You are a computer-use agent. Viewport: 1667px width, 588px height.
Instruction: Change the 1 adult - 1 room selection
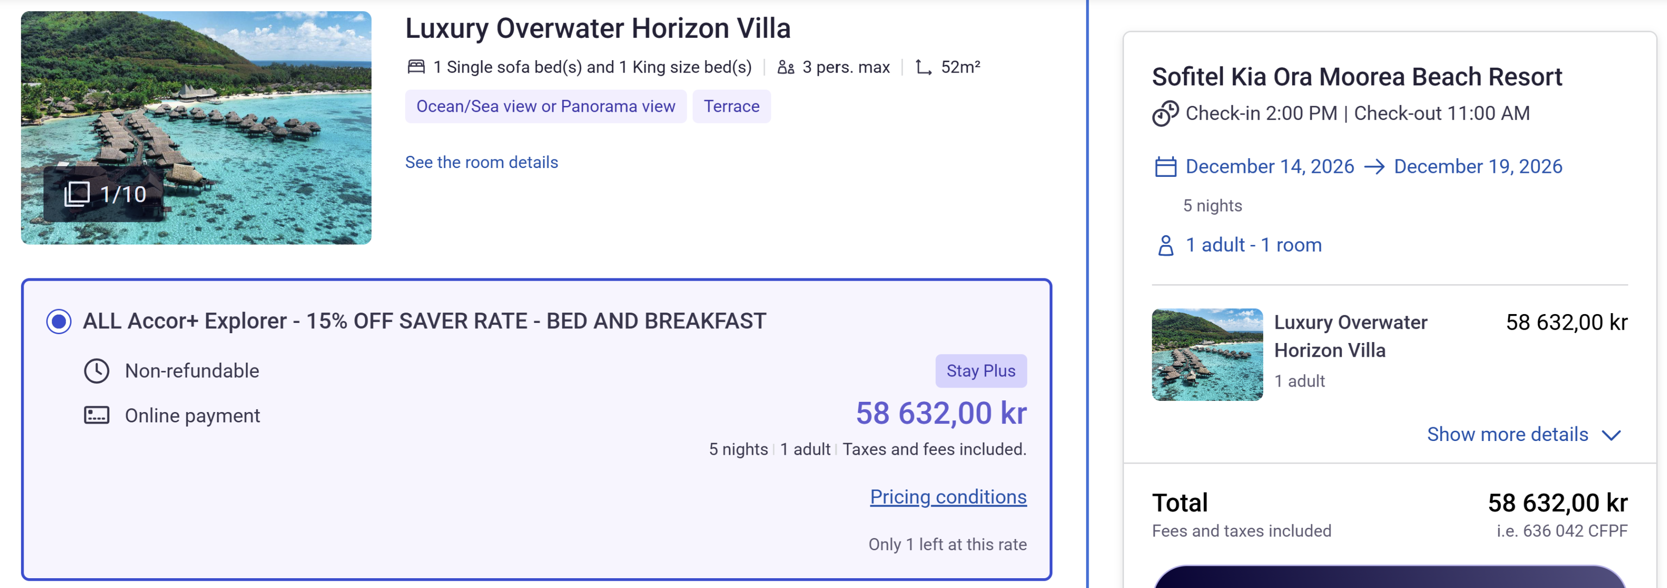1253,245
